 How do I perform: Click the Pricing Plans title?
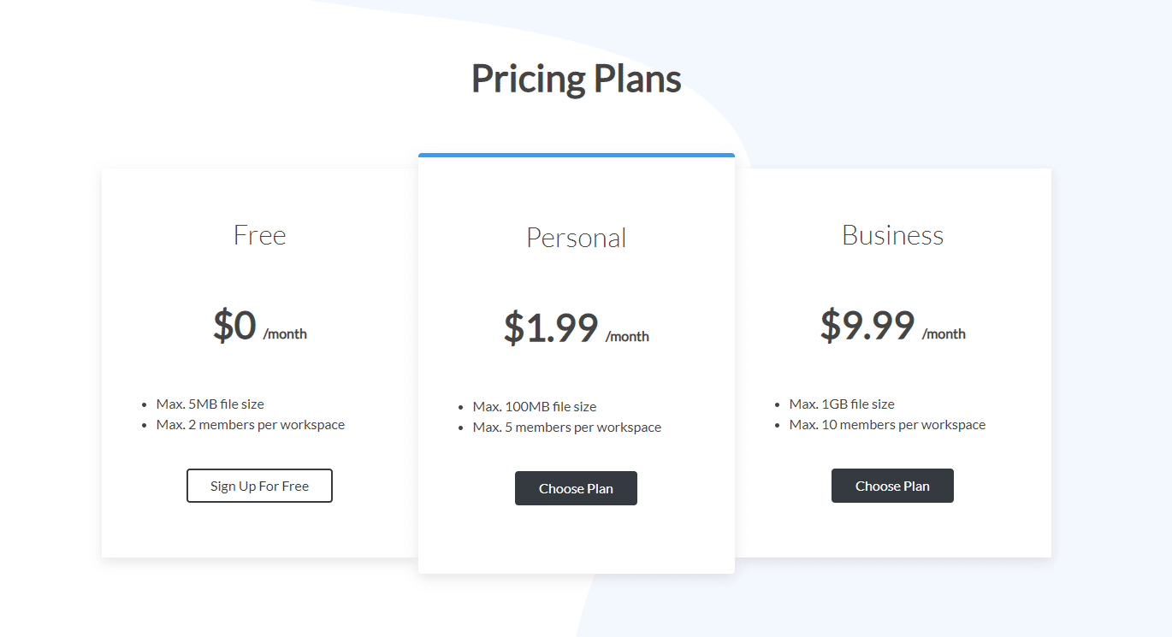[x=577, y=79]
